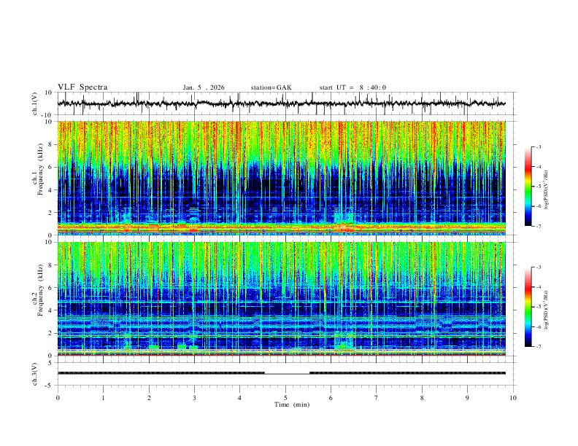Click the ch.1 colorbar label log(PSD)
578x446 pixels.
tap(546, 190)
